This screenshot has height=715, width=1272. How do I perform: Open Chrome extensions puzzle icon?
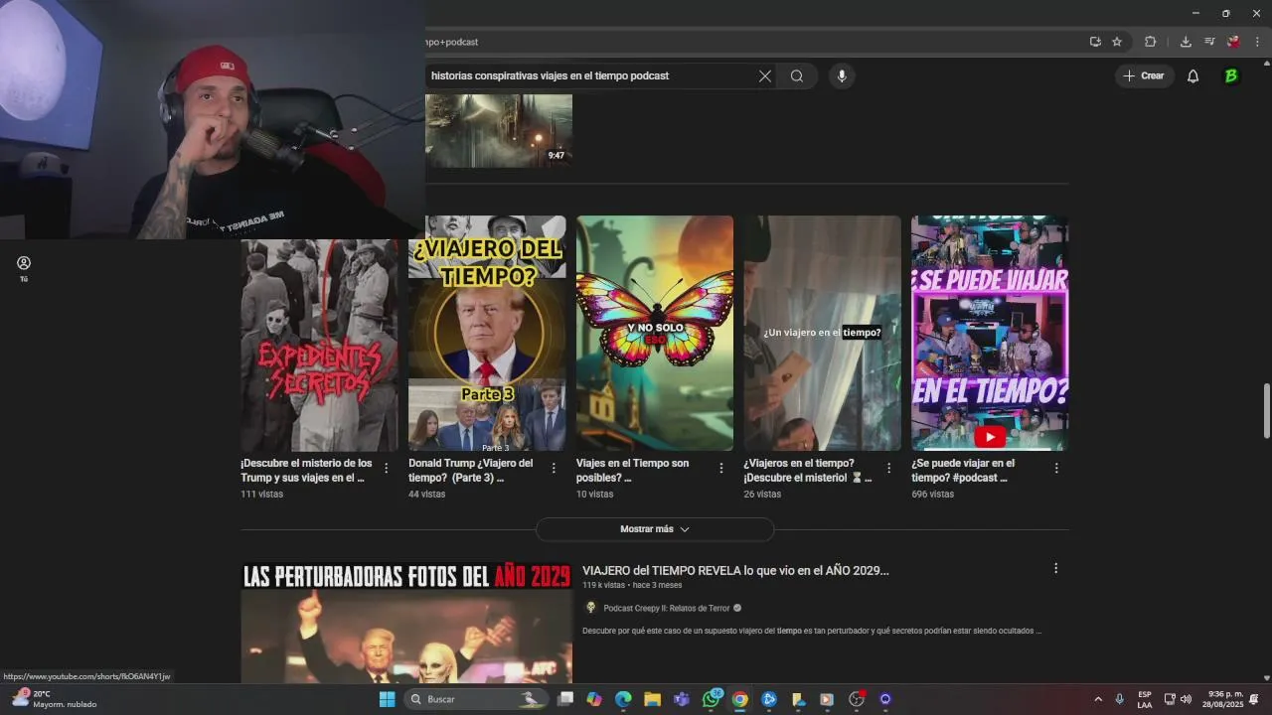pyautogui.click(x=1151, y=42)
